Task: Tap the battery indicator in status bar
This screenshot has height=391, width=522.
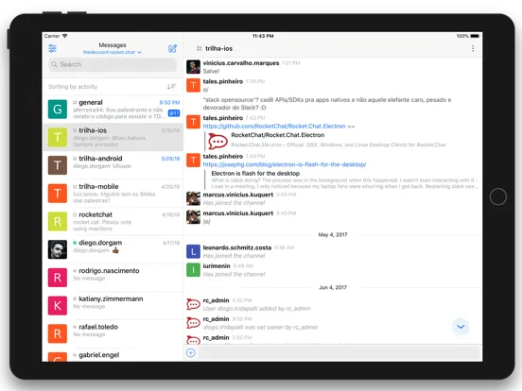Action: [475, 36]
